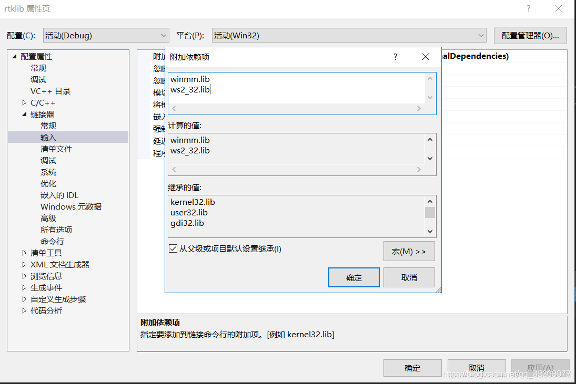Disable 从父级或项目默认设置继承 checkbox
The width and height of the screenshot is (576, 384).
(x=173, y=248)
